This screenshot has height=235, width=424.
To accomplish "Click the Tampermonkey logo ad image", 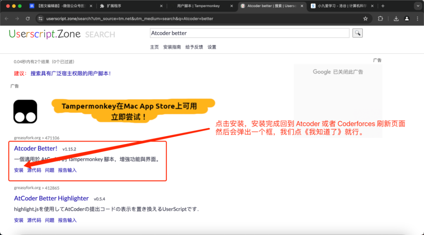I will click(x=25, y=112).
